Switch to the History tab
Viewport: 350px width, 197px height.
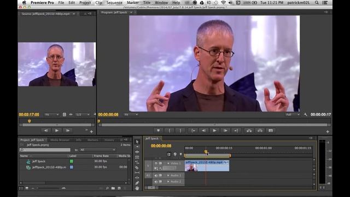(x=109, y=140)
